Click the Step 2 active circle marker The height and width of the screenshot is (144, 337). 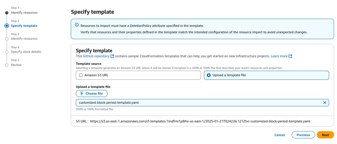tap(7, 26)
